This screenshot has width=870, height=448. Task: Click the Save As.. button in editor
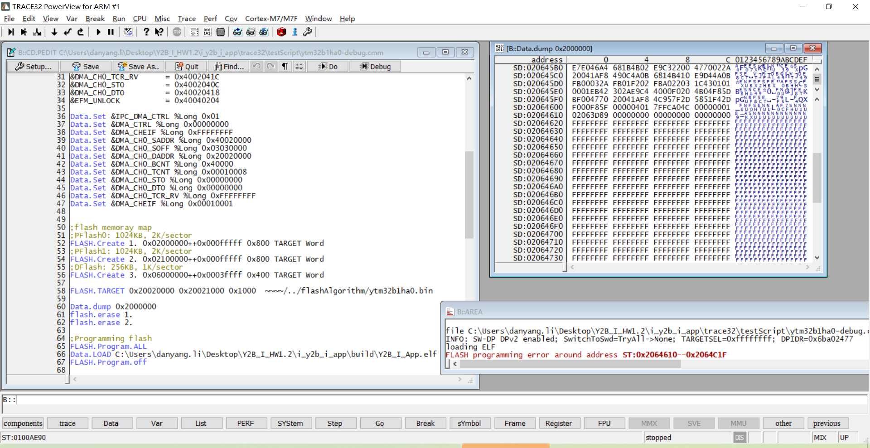139,67
